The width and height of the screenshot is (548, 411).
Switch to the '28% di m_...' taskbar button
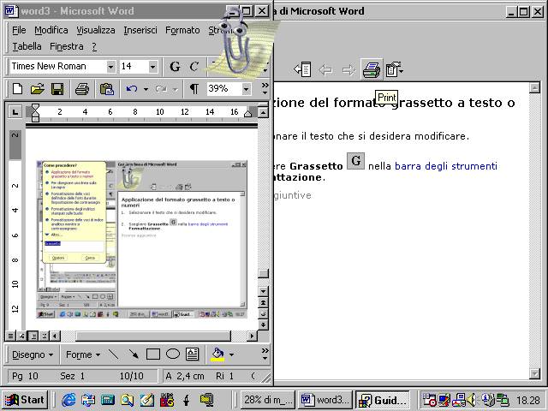point(268,400)
